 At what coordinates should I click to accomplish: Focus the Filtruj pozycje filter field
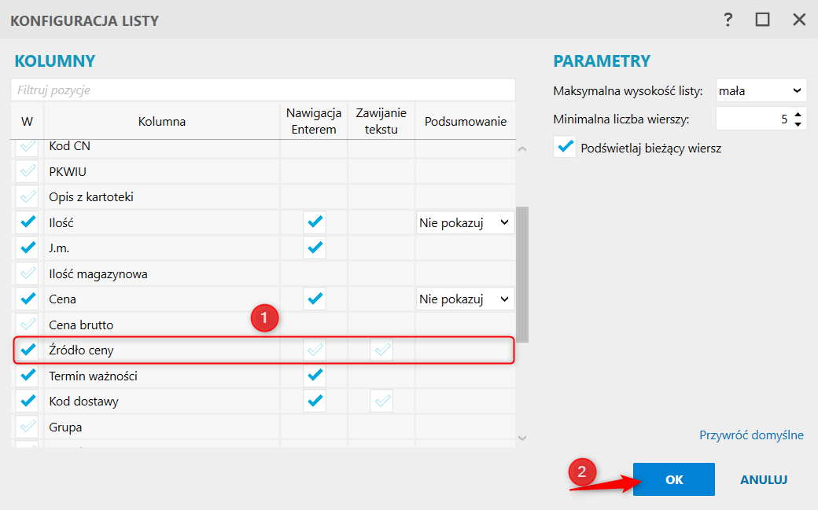pyautogui.click(x=263, y=90)
